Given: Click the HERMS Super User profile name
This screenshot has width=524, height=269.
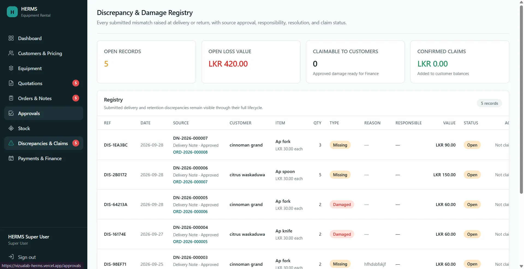Looking at the screenshot, I should (x=29, y=237).
